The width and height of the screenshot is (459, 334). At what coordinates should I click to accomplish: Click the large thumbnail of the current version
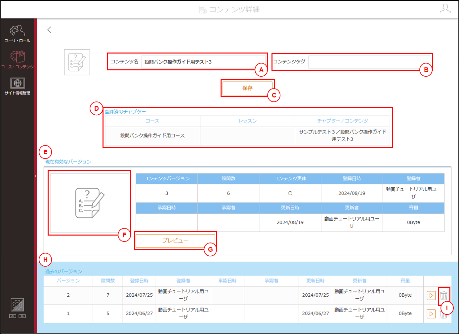89,203
